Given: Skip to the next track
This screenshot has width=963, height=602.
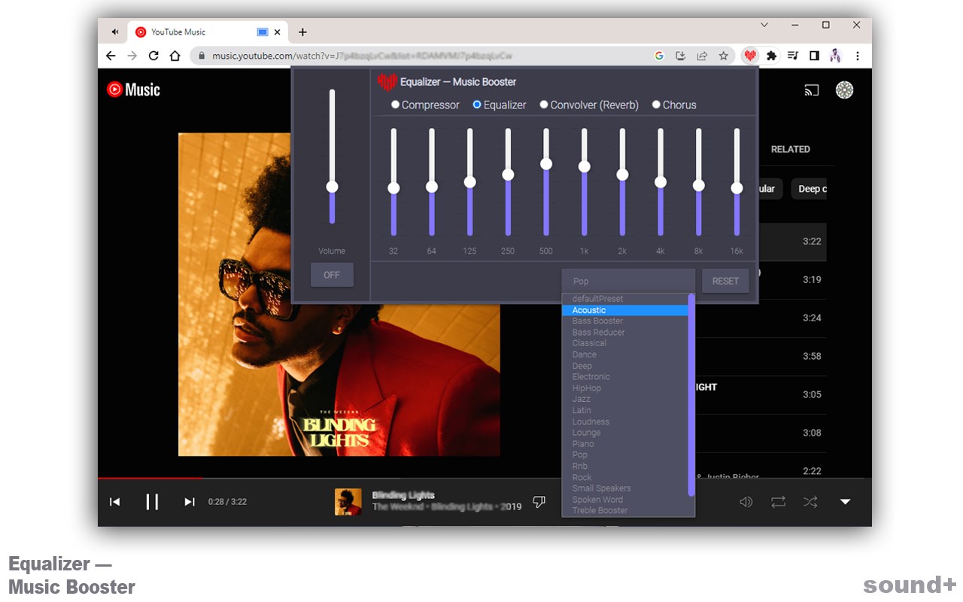Looking at the screenshot, I should tap(190, 502).
